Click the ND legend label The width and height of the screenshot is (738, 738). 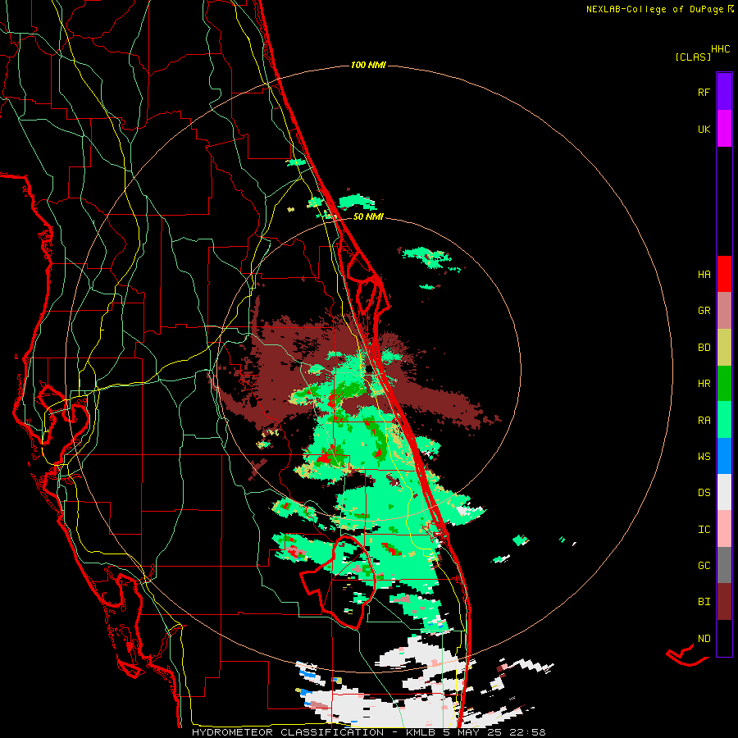pos(704,639)
